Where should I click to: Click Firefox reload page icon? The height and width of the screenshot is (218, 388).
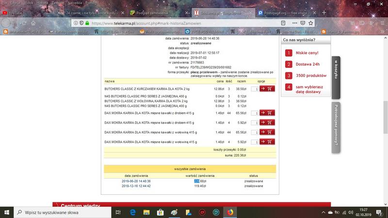coord(24,23)
